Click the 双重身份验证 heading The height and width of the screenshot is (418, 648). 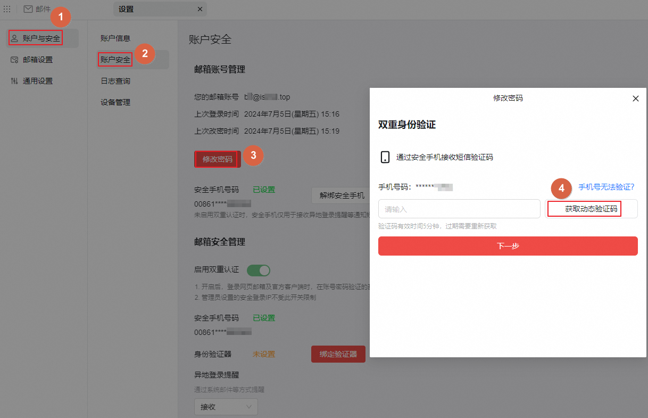point(407,125)
